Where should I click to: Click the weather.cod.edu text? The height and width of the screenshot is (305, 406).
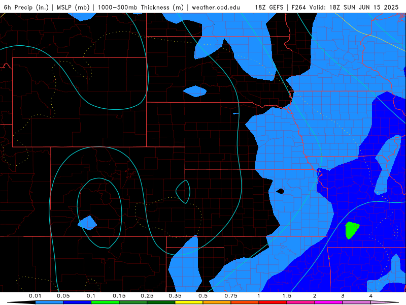tap(216, 7)
